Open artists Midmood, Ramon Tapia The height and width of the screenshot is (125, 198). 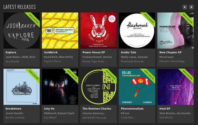click(x=59, y=113)
